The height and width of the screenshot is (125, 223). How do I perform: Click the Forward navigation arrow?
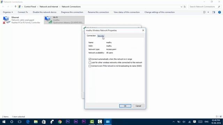point(8,7)
